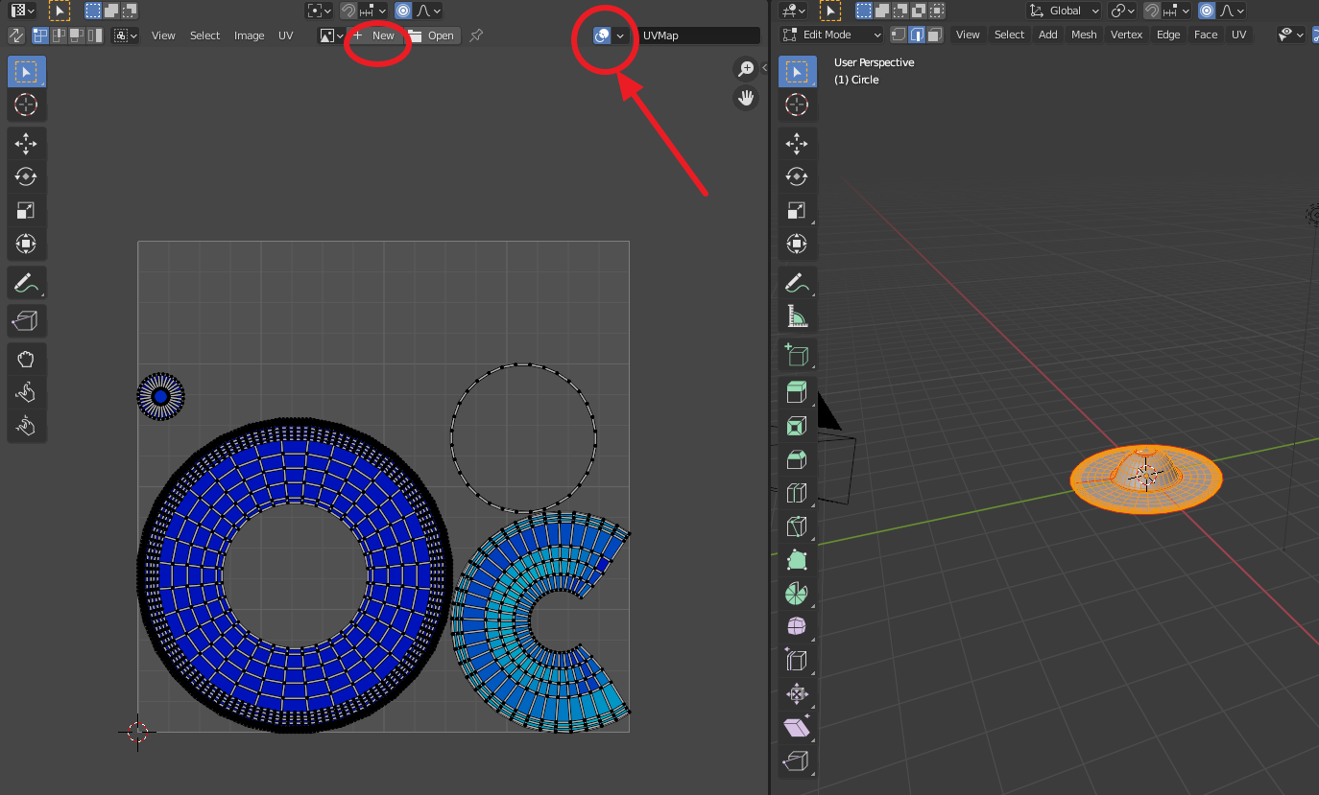Screen dimensions: 1319x795
Task: Toggle proportional editing in 3D viewport
Action: (x=1208, y=11)
